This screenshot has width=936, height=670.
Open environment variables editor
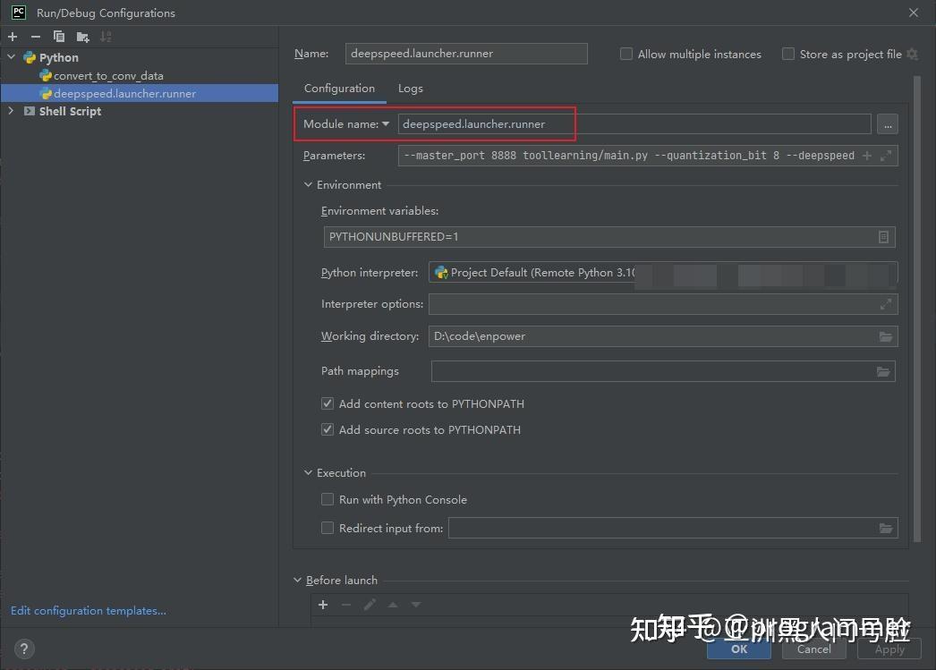883,236
